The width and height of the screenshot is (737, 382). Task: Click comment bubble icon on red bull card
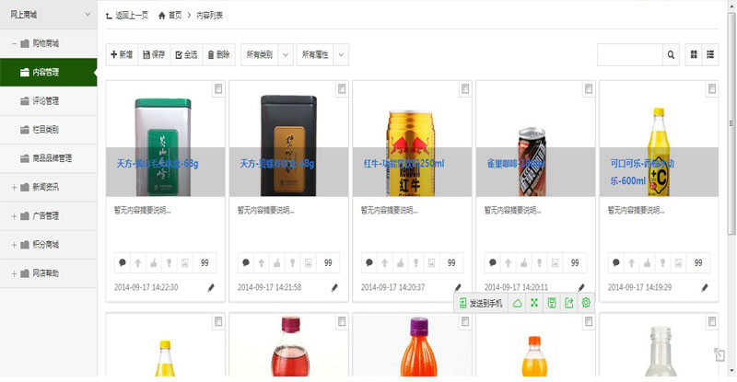pyautogui.click(x=369, y=262)
